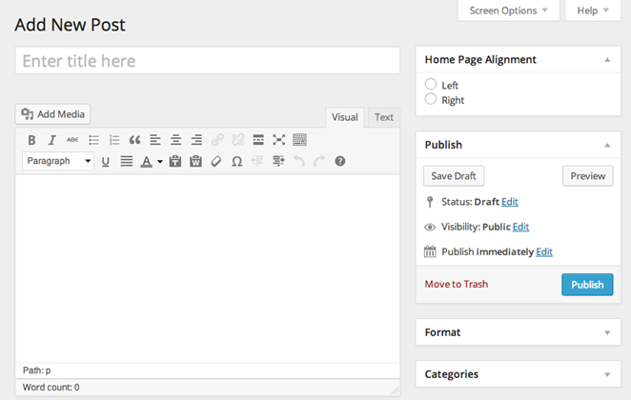
Task: Insert a numbered list
Action: pos(114,140)
